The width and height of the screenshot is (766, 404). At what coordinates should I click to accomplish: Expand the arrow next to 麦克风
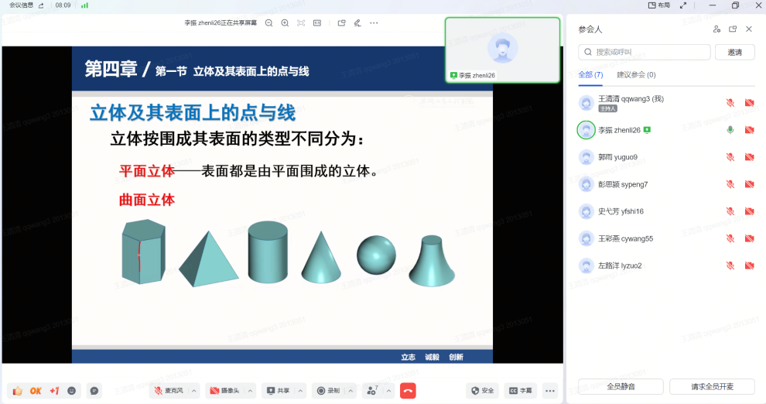coord(194,391)
